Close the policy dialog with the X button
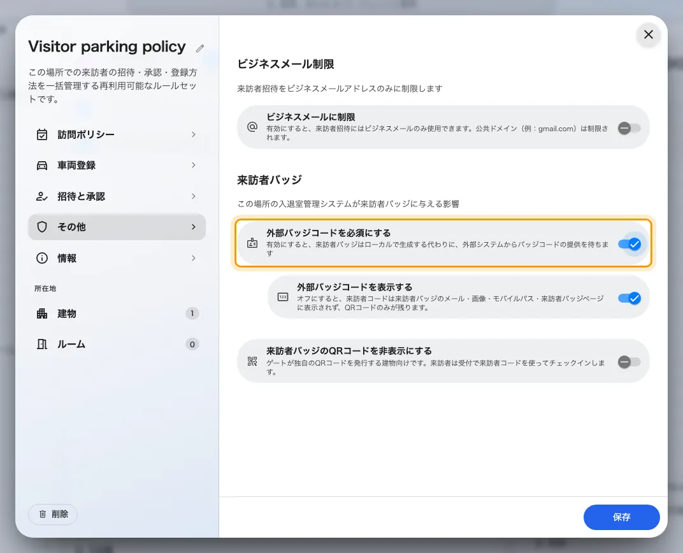Viewport: 683px width, 553px height. coord(648,34)
